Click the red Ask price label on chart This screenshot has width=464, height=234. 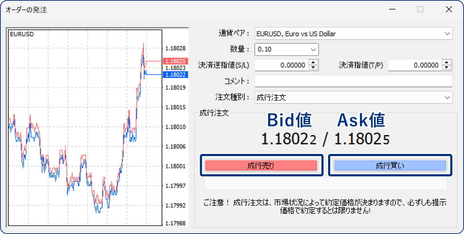(175, 61)
